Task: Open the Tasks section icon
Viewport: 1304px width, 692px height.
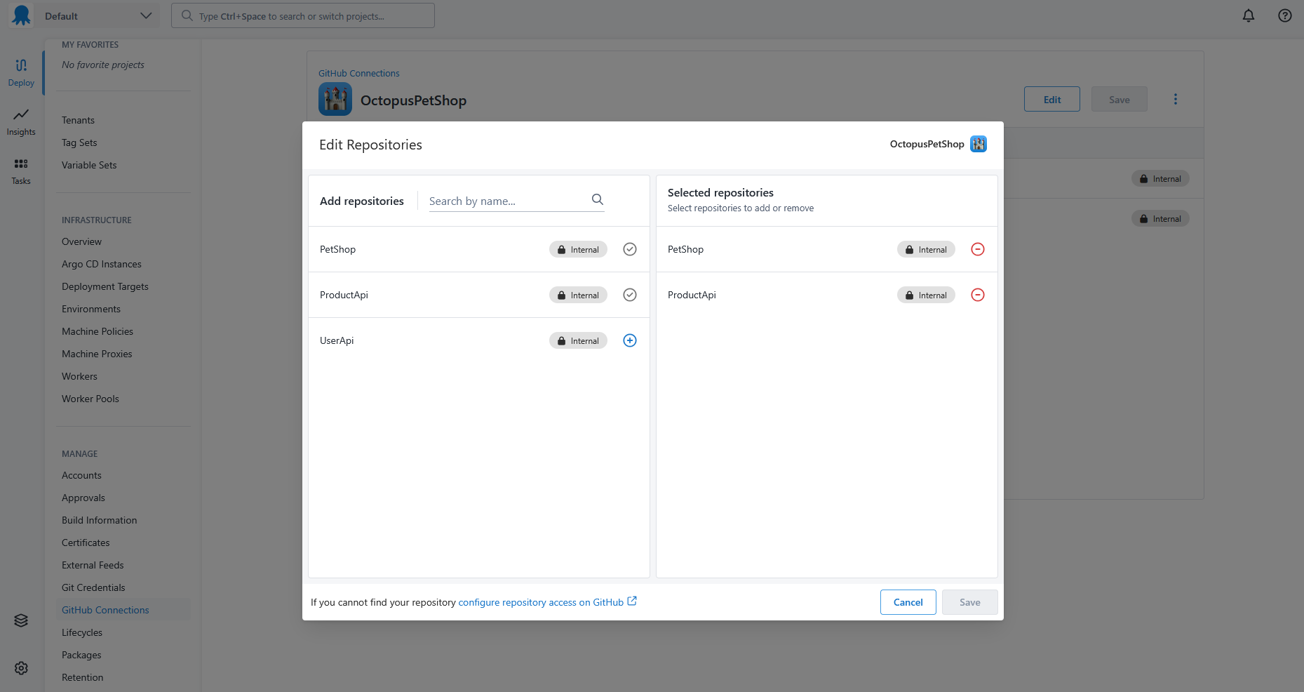Action: 21,171
